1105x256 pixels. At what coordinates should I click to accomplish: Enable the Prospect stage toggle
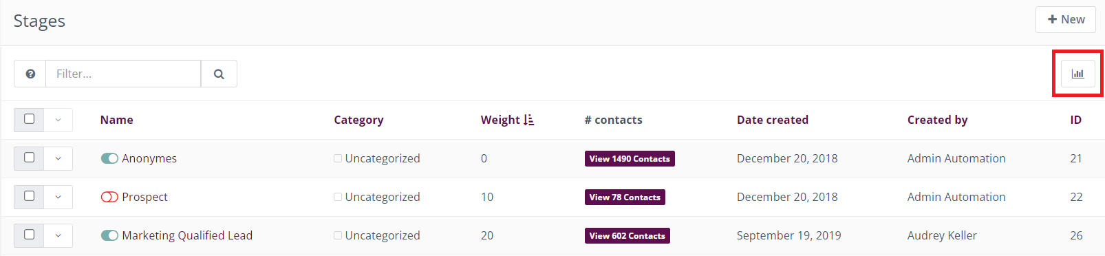[x=109, y=197]
